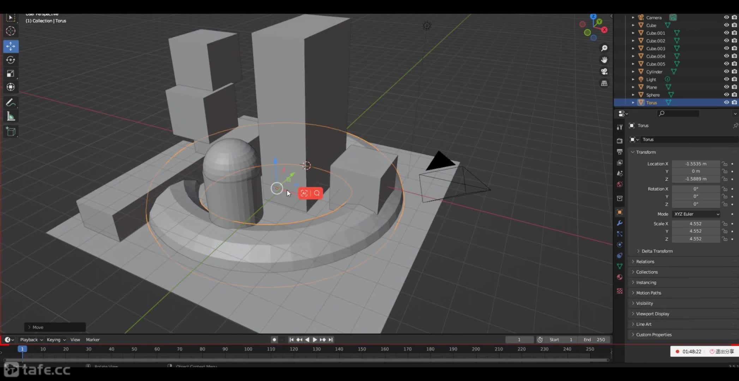Viewport: 739px width, 381px height.
Task: Open the Object Data mesh tab
Action: click(x=619, y=266)
